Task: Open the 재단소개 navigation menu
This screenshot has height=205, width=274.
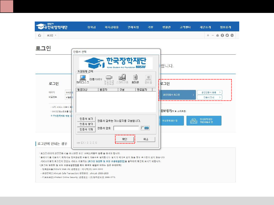Action: coord(205,27)
